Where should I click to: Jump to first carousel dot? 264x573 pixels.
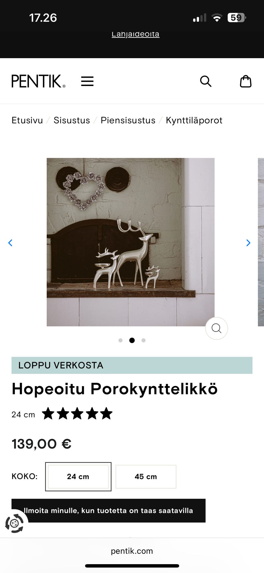(x=120, y=340)
